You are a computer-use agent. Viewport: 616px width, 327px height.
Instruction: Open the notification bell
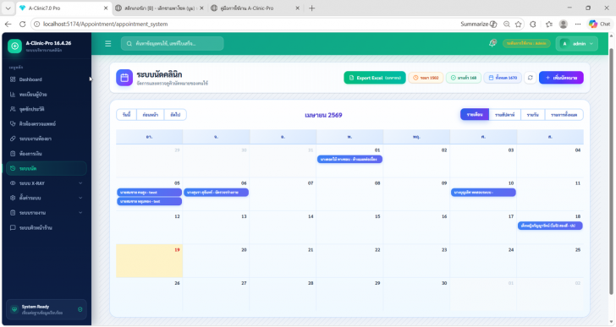click(492, 43)
